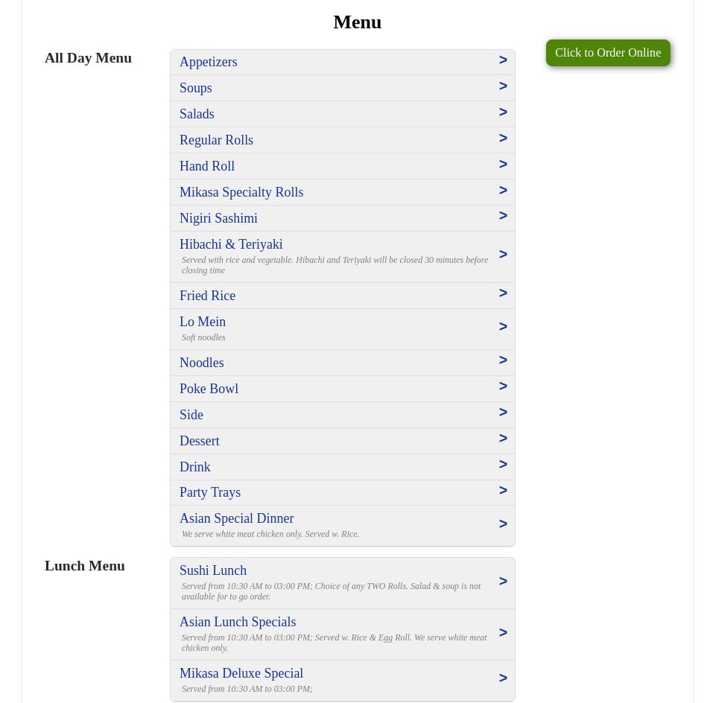The height and width of the screenshot is (703, 704).
Task: Expand the Appetizers menu category
Action: tap(208, 62)
